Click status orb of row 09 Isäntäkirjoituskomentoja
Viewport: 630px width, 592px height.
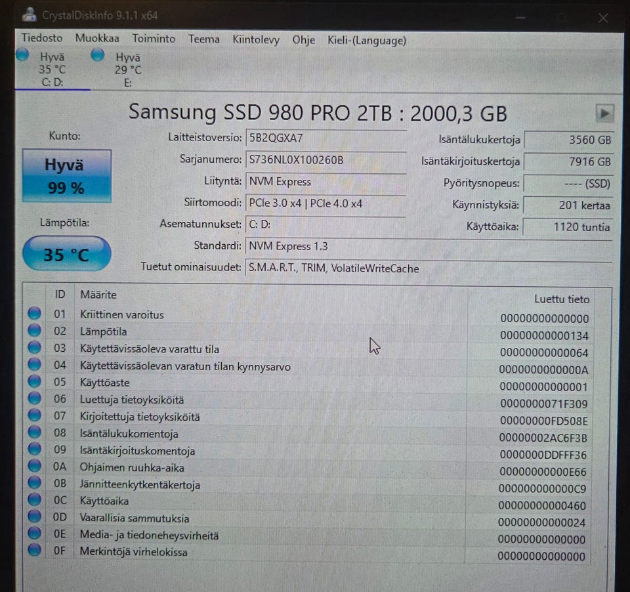[35, 448]
